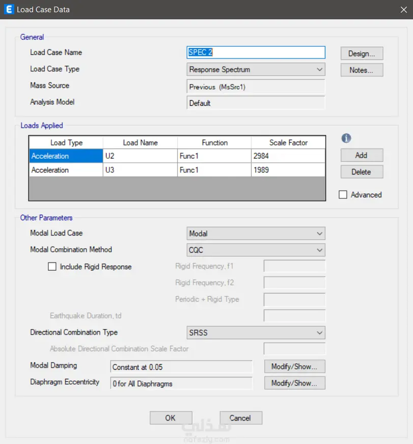The height and width of the screenshot is (444, 413).
Task: Open the Load Case Type dropdown
Action: point(256,70)
